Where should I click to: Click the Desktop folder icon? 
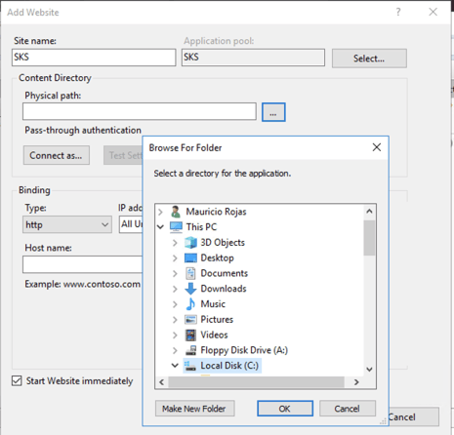click(x=190, y=258)
